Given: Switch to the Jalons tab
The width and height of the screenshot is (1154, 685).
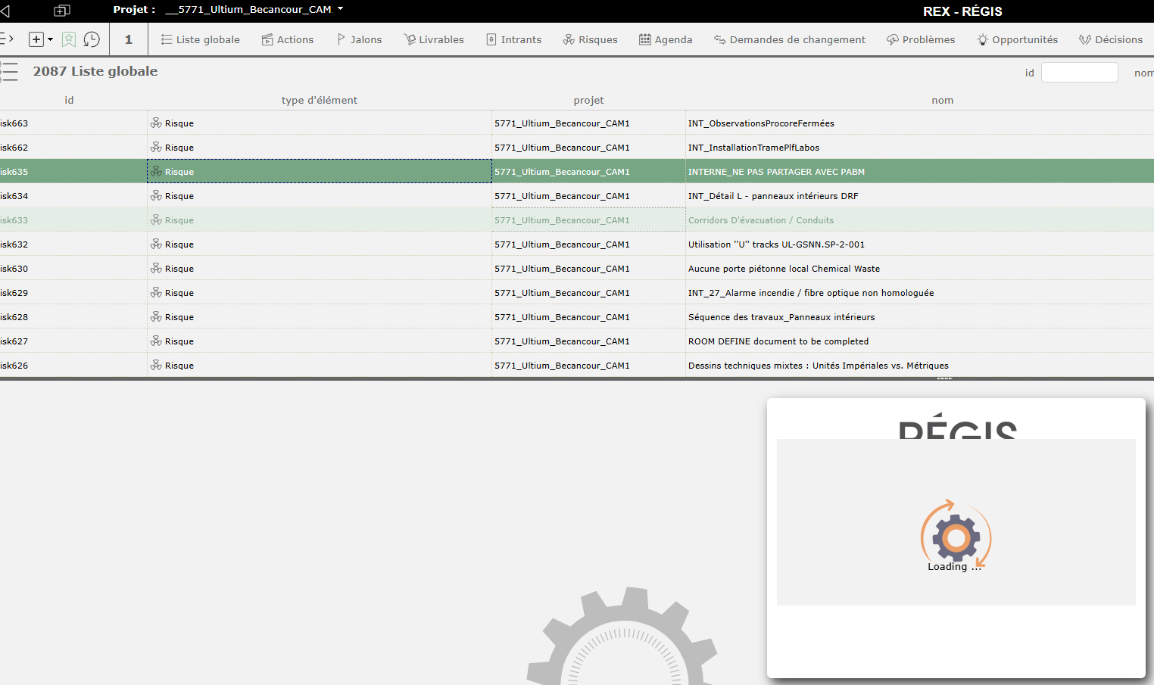Looking at the screenshot, I should tap(359, 39).
